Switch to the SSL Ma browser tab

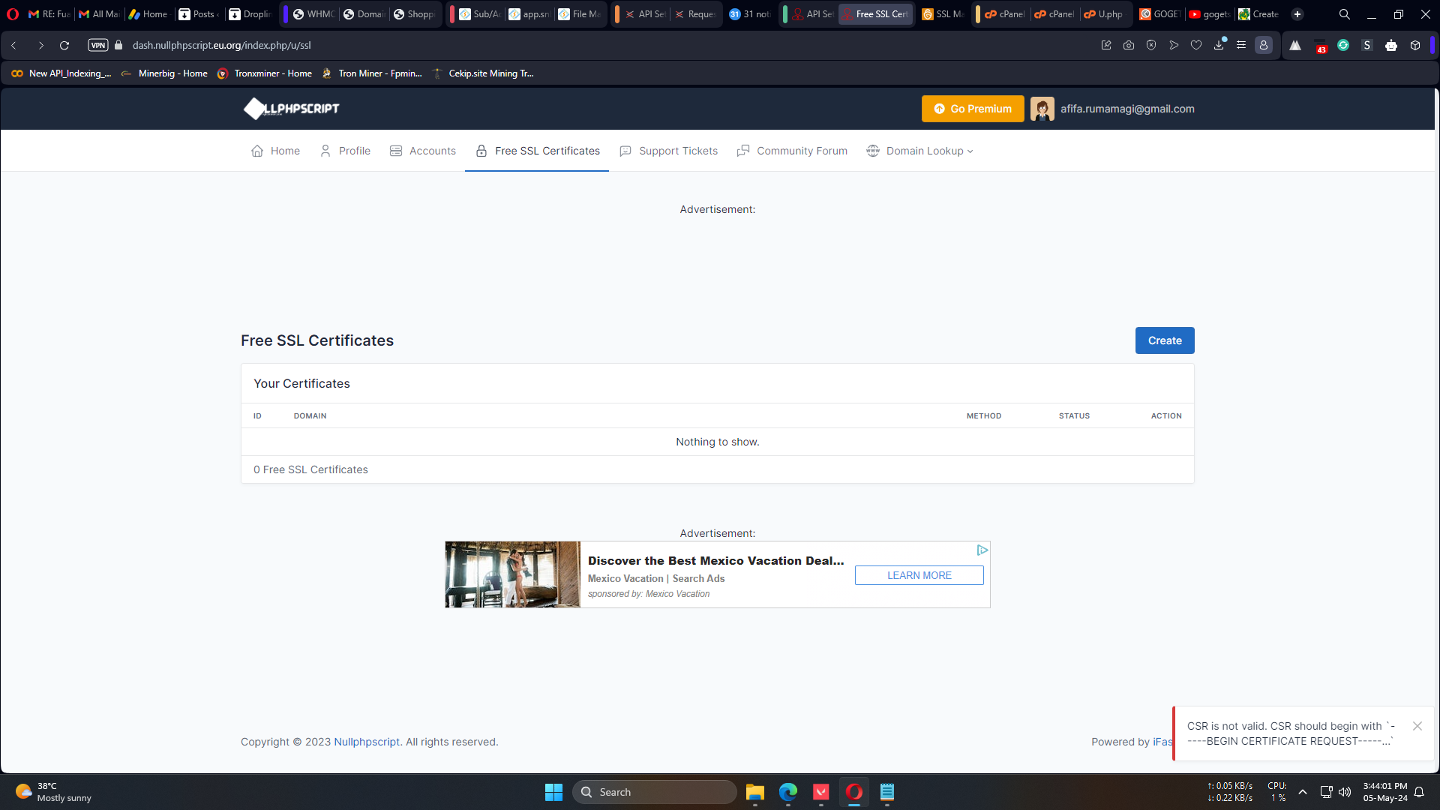[x=943, y=13]
